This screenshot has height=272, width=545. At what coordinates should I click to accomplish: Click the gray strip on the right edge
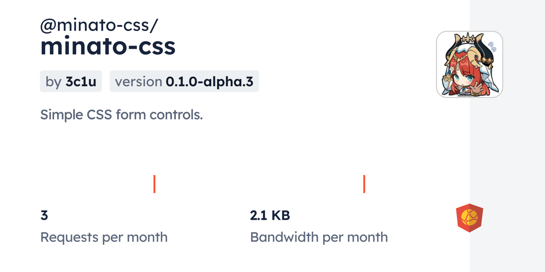[507, 170]
